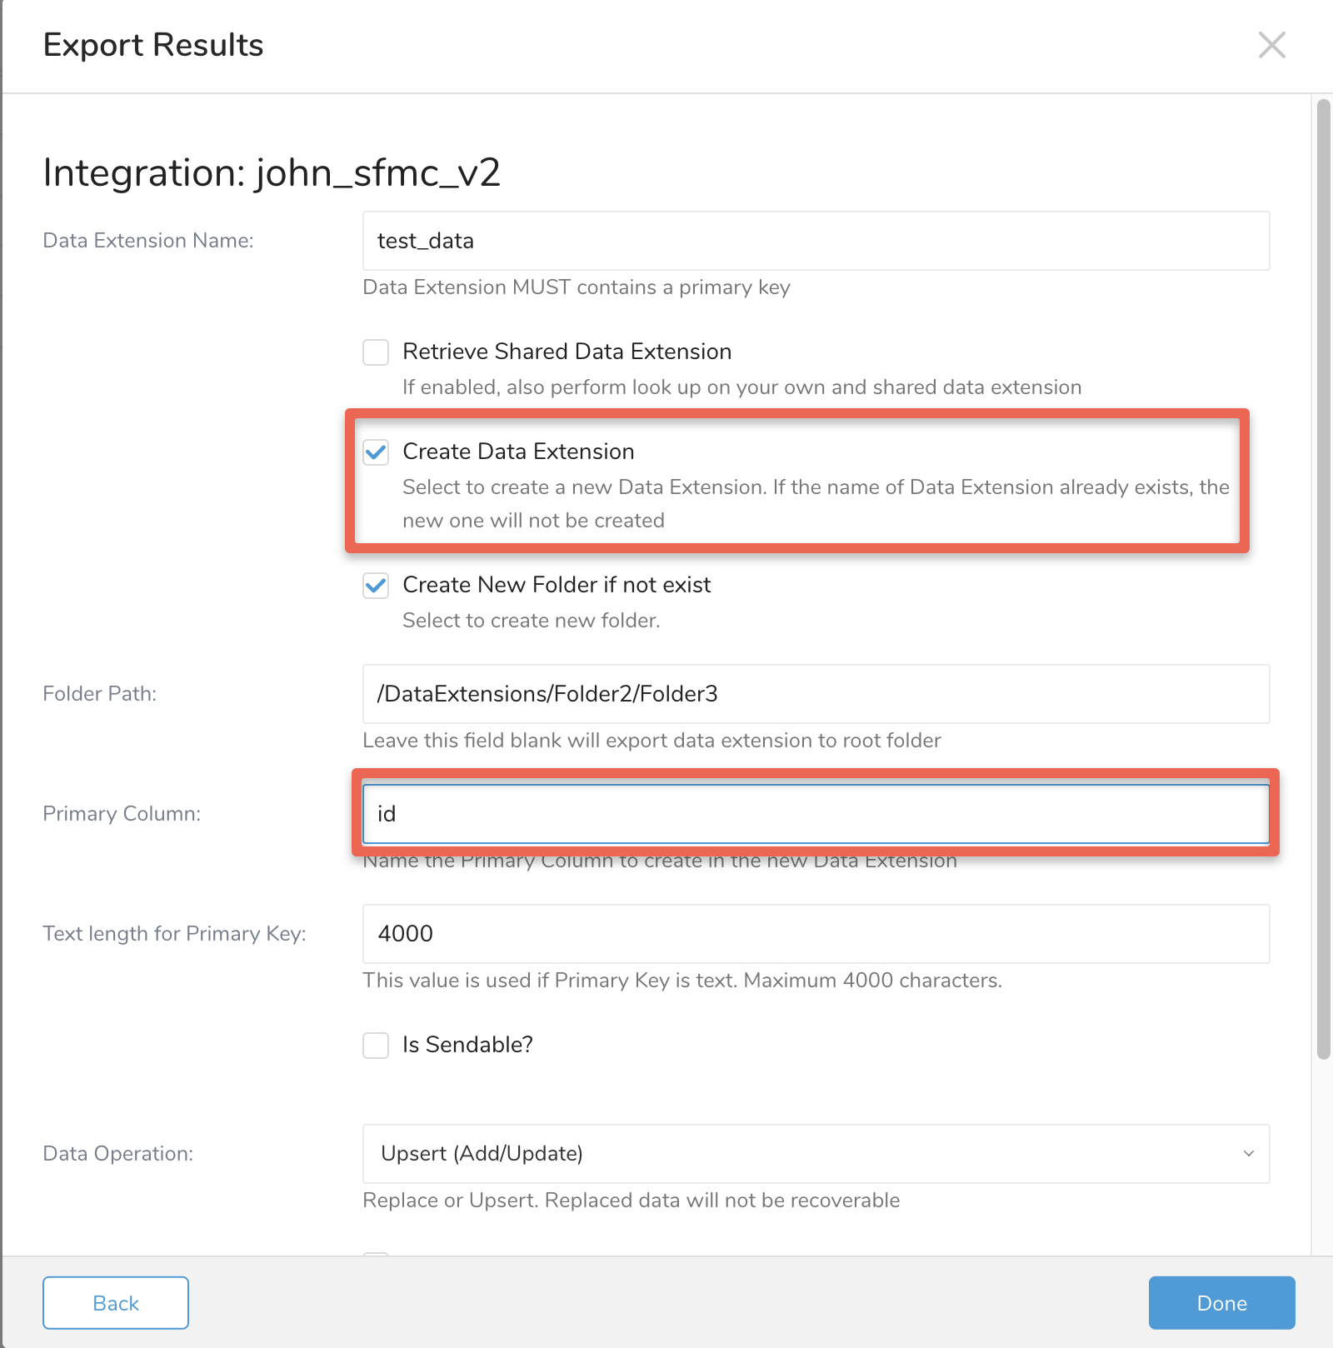This screenshot has height=1348, width=1333.
Task: Click the "Create Data Extension" label text
Action: [x=518, y=452]
